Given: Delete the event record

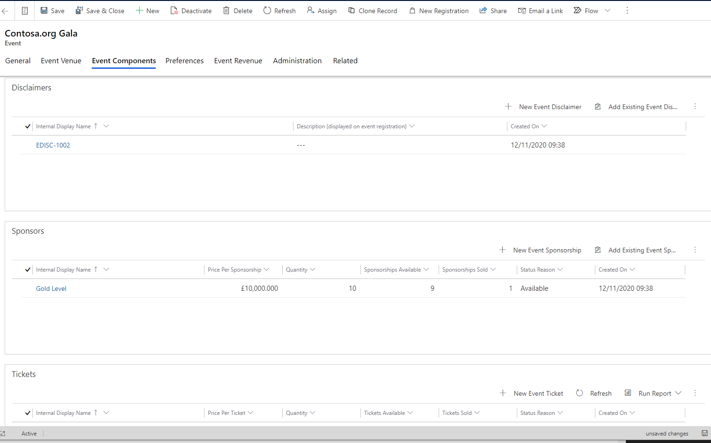Looking at the screenshot, I should (238, 11).
